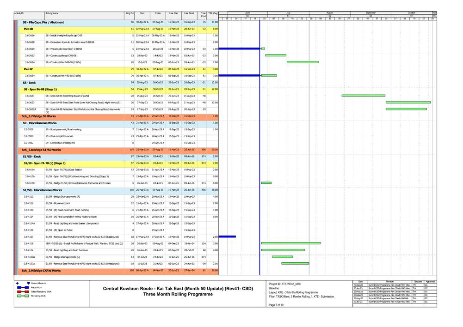Click the Current Milestone diamond legend icon

(x=18, y=283)
